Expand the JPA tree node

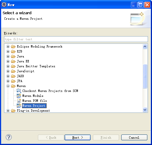[8, 81]
